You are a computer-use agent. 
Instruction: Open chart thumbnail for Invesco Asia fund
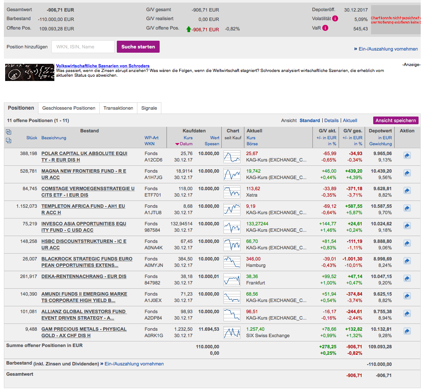pyautogui.click(x=232, y=227)
